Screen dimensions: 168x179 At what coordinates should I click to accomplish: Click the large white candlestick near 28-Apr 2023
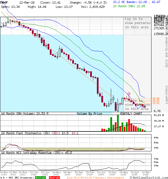60,52
